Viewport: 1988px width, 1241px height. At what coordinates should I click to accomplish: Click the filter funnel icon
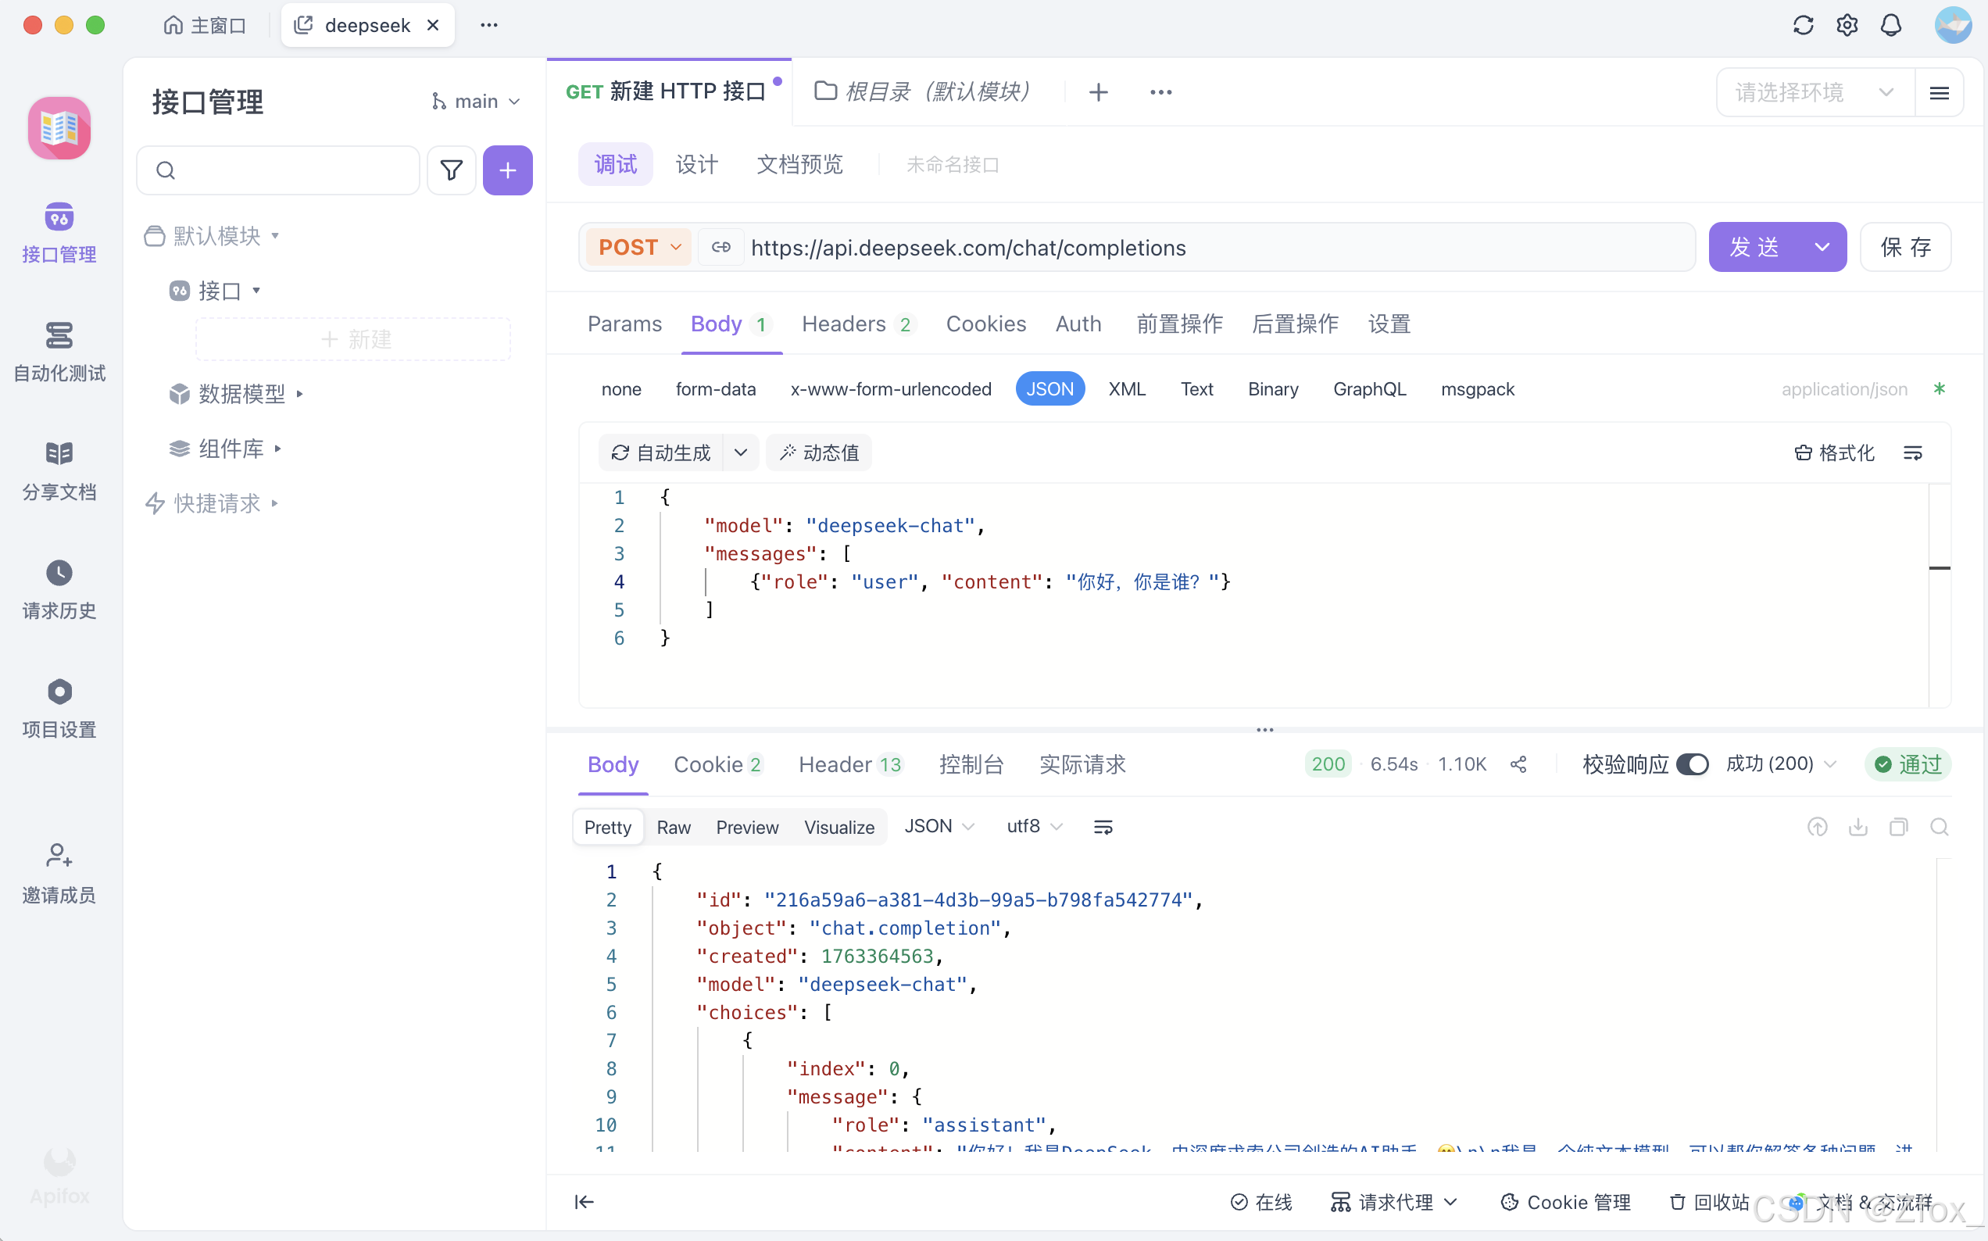(x=451, y=170)
